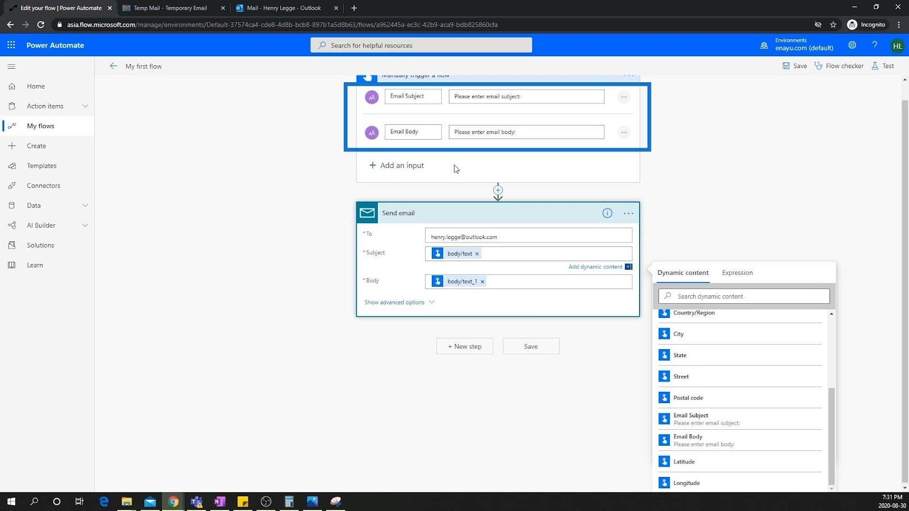This screenshot has height=511, width=909.
Task: Click Add an input
Action: point(397,165)
